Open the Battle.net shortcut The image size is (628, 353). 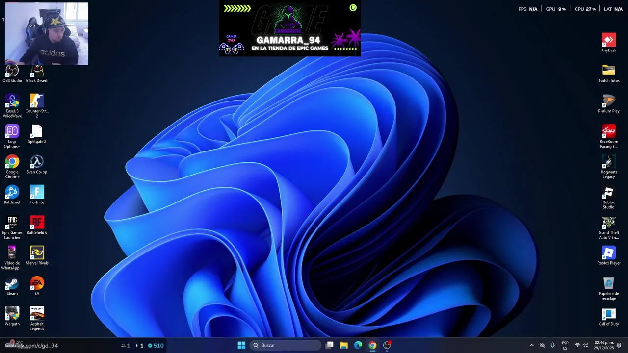[12, 195]
